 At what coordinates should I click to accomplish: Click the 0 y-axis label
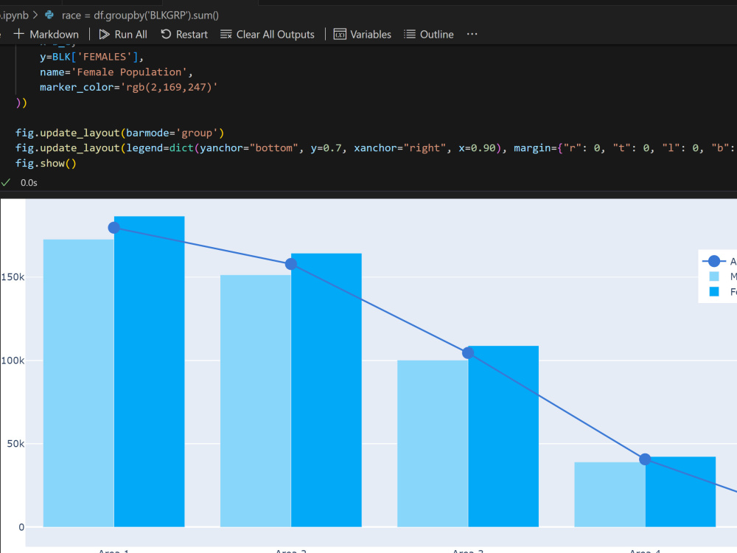coord(21,527)
